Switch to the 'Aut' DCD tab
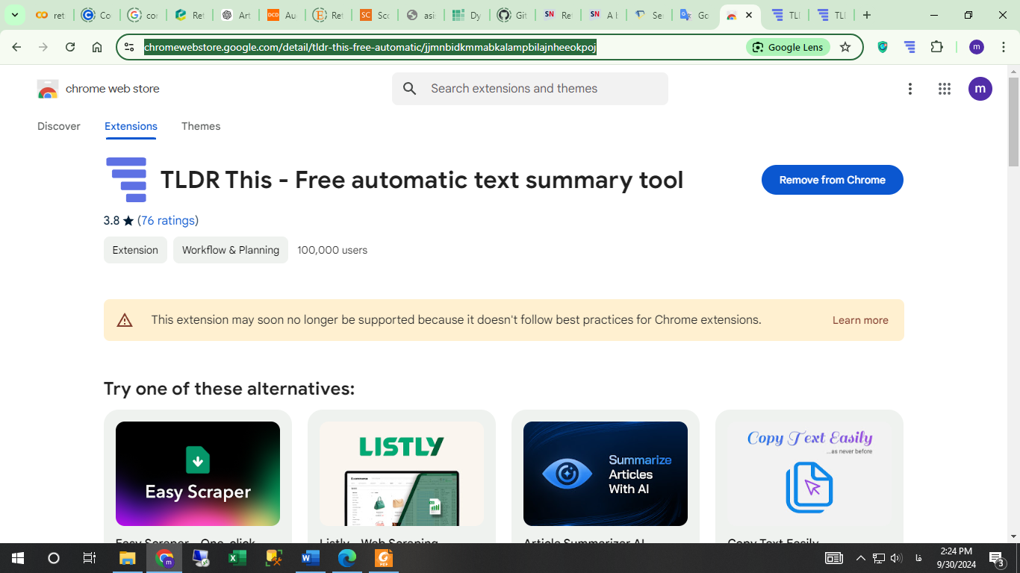1020x573 pixels. pos(282,15)
